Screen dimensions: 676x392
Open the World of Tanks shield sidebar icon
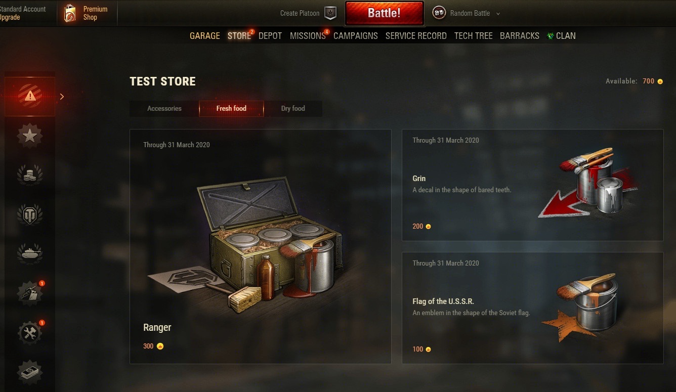(30, 214)
